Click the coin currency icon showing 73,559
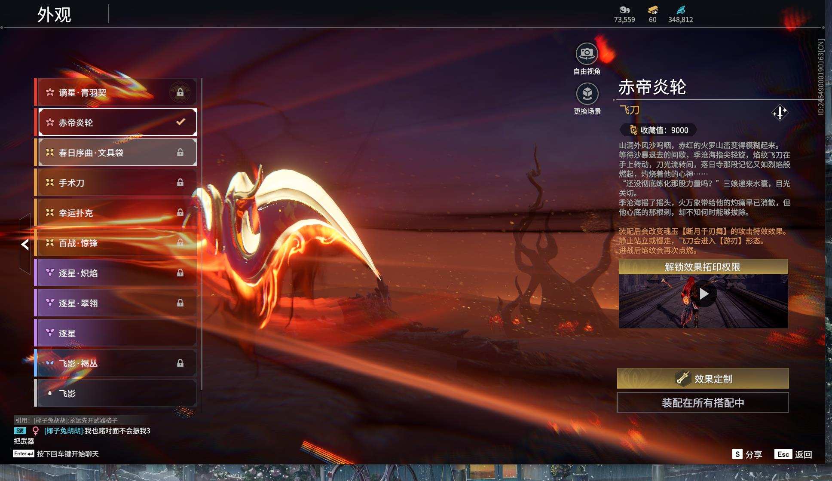This screenshot has height=481, width=832. [624, 10]
